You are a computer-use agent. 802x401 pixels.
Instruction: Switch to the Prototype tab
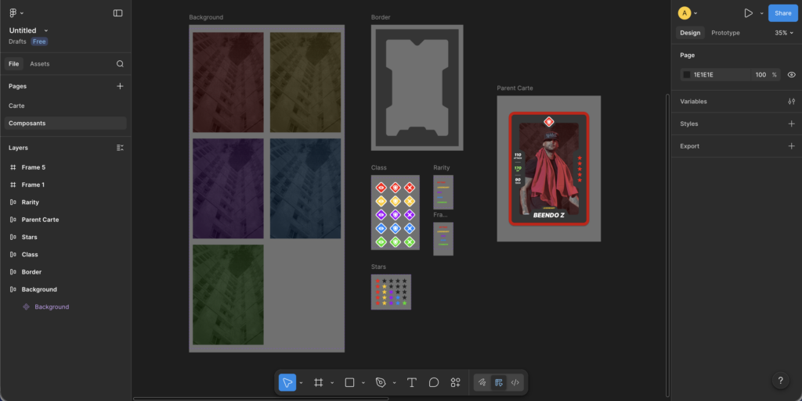coord(725,33)
